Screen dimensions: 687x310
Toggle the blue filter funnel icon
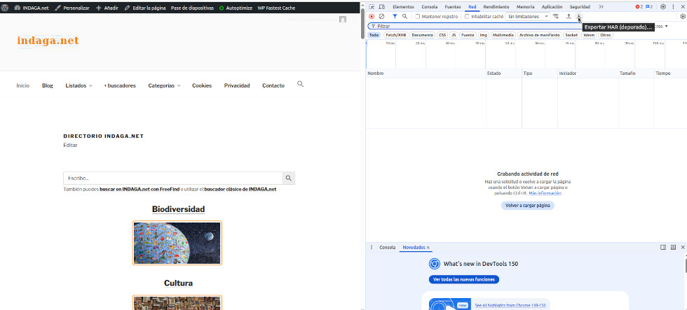click(x=395, y=16)
